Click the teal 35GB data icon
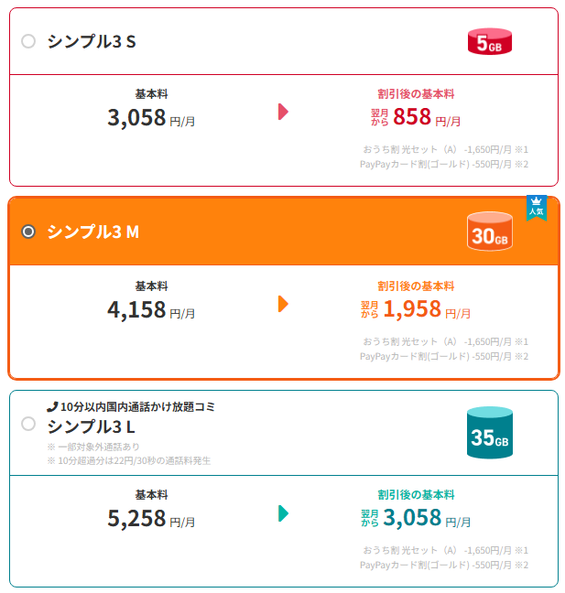 489,434
